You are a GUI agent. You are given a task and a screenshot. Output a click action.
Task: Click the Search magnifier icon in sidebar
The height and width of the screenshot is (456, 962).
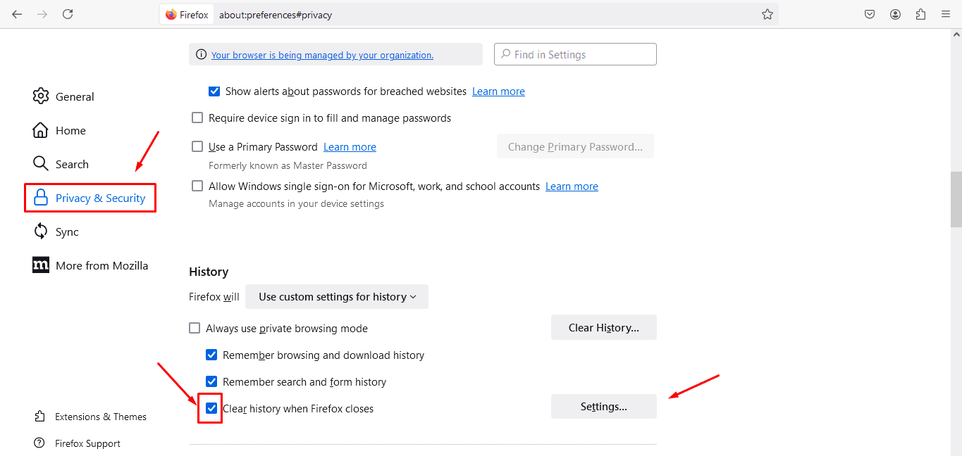tap(41, 164)
